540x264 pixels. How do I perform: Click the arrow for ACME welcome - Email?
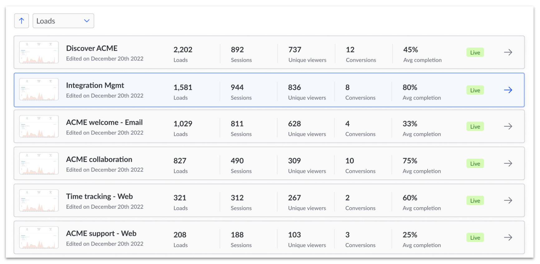pos(508,126)
